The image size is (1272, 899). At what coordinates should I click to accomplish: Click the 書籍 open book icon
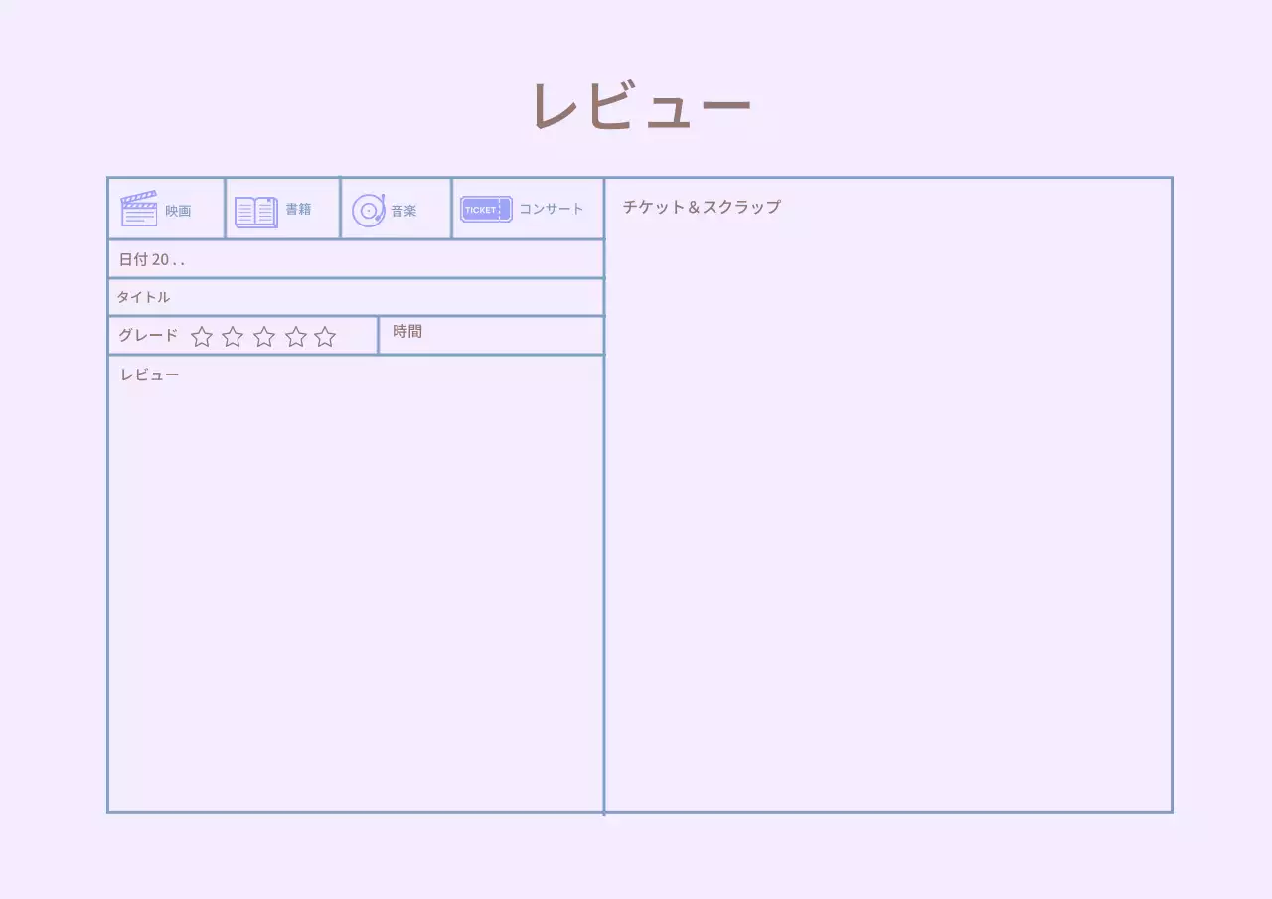(254, 209)
